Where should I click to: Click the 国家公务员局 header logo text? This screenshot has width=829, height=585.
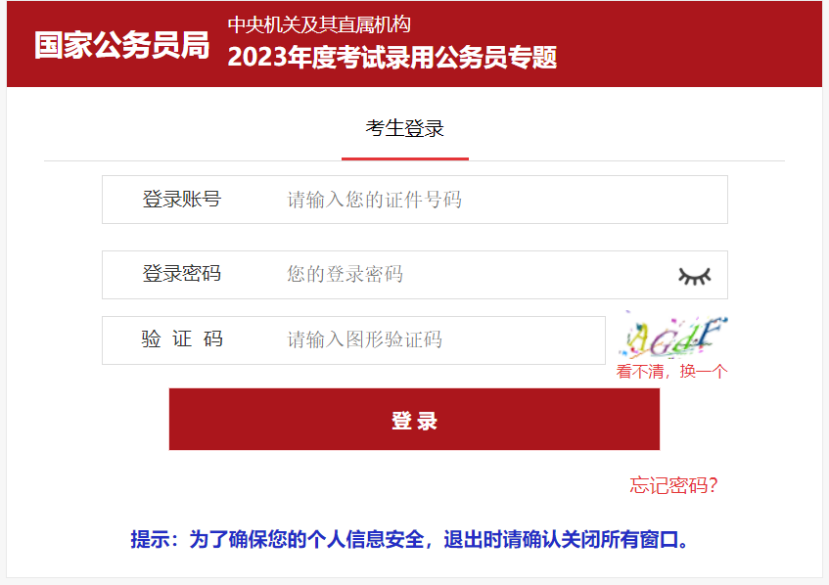(x=122, y=45)
